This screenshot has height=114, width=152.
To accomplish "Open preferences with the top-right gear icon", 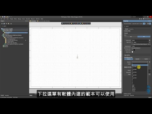I will point(140,19).
